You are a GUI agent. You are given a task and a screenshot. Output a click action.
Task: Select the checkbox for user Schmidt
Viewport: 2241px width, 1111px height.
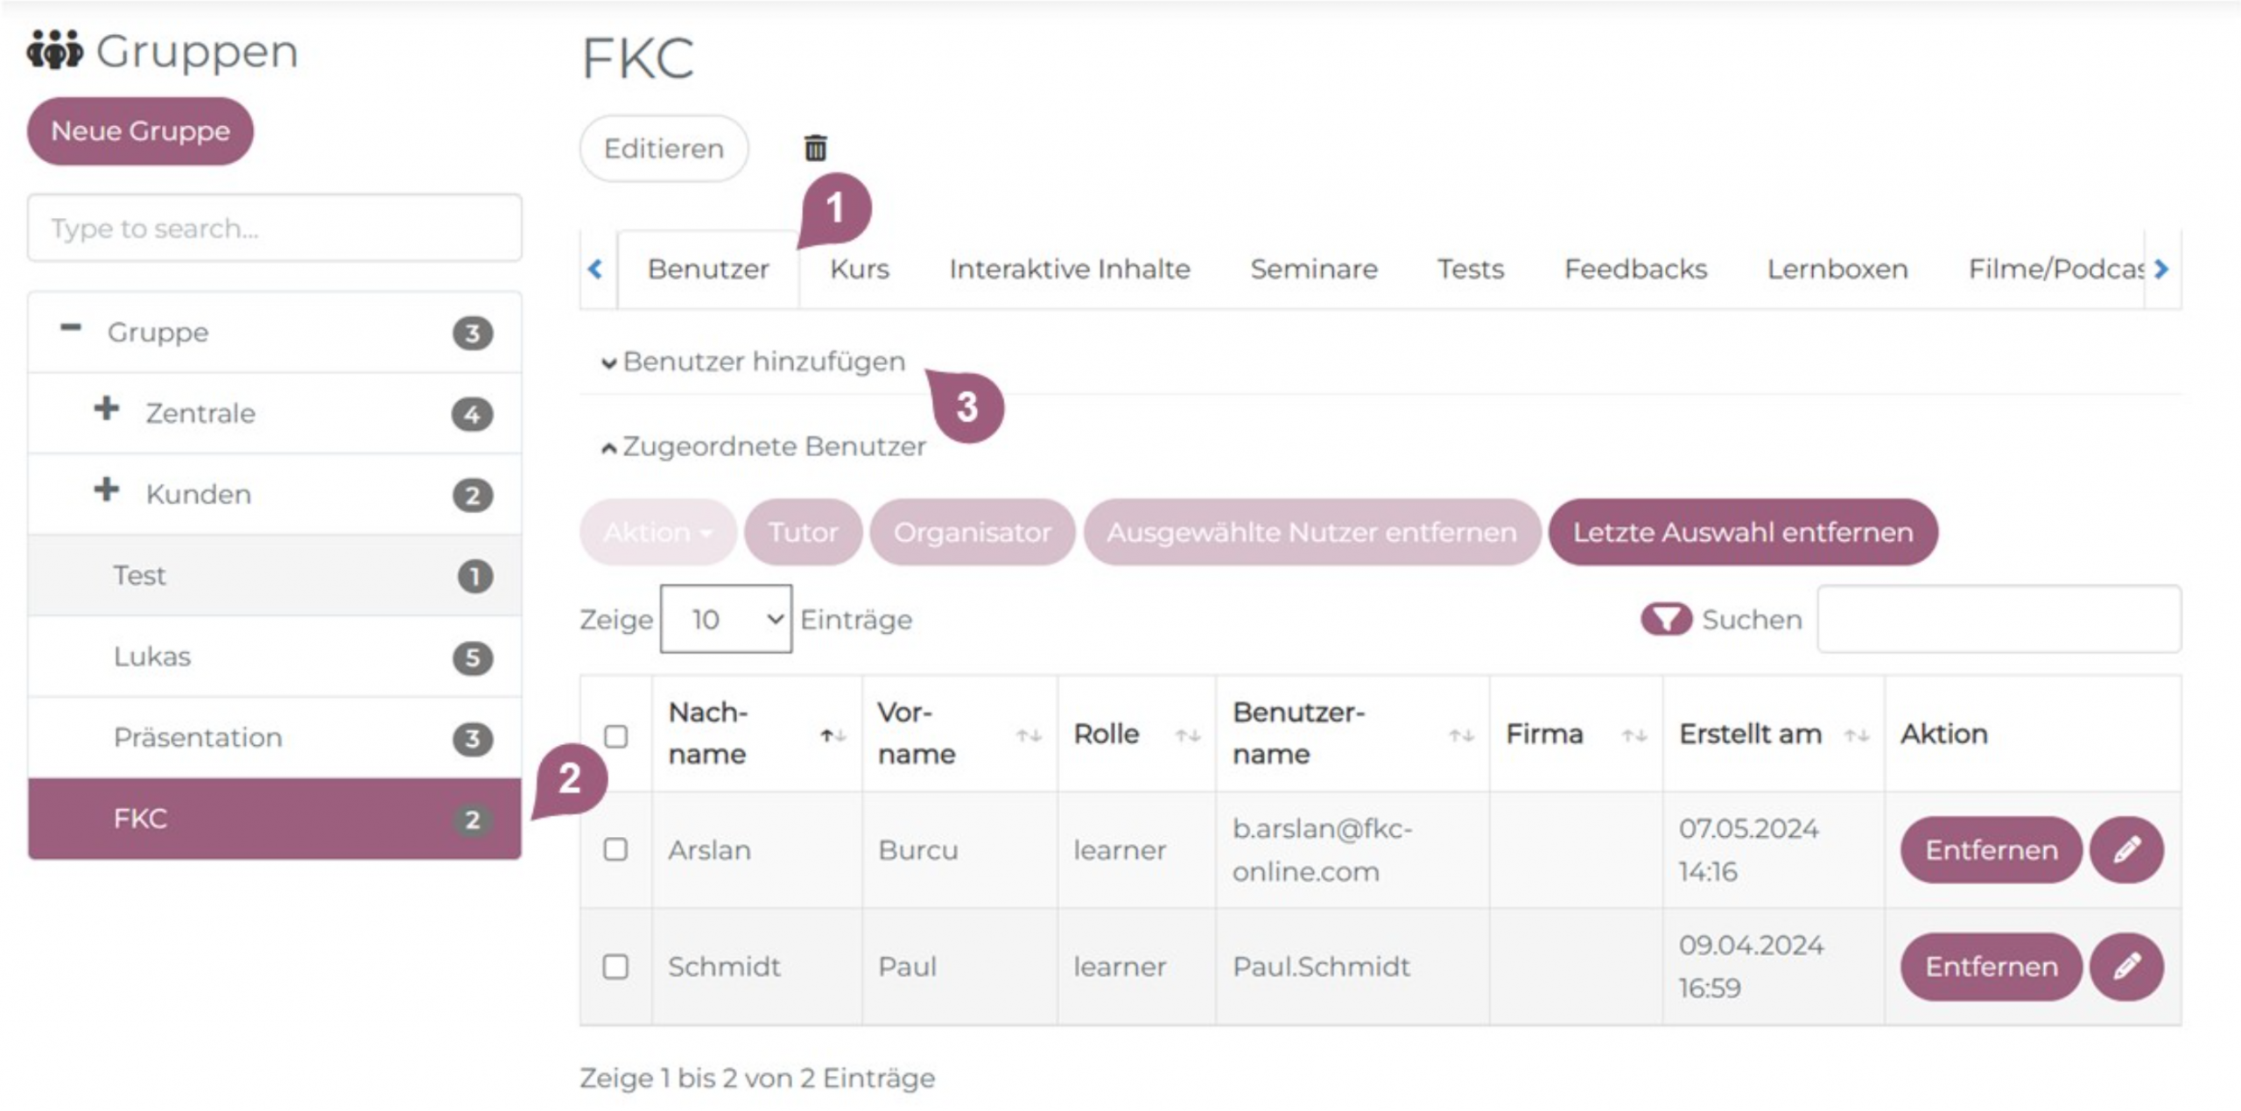[x=616, y=967]
